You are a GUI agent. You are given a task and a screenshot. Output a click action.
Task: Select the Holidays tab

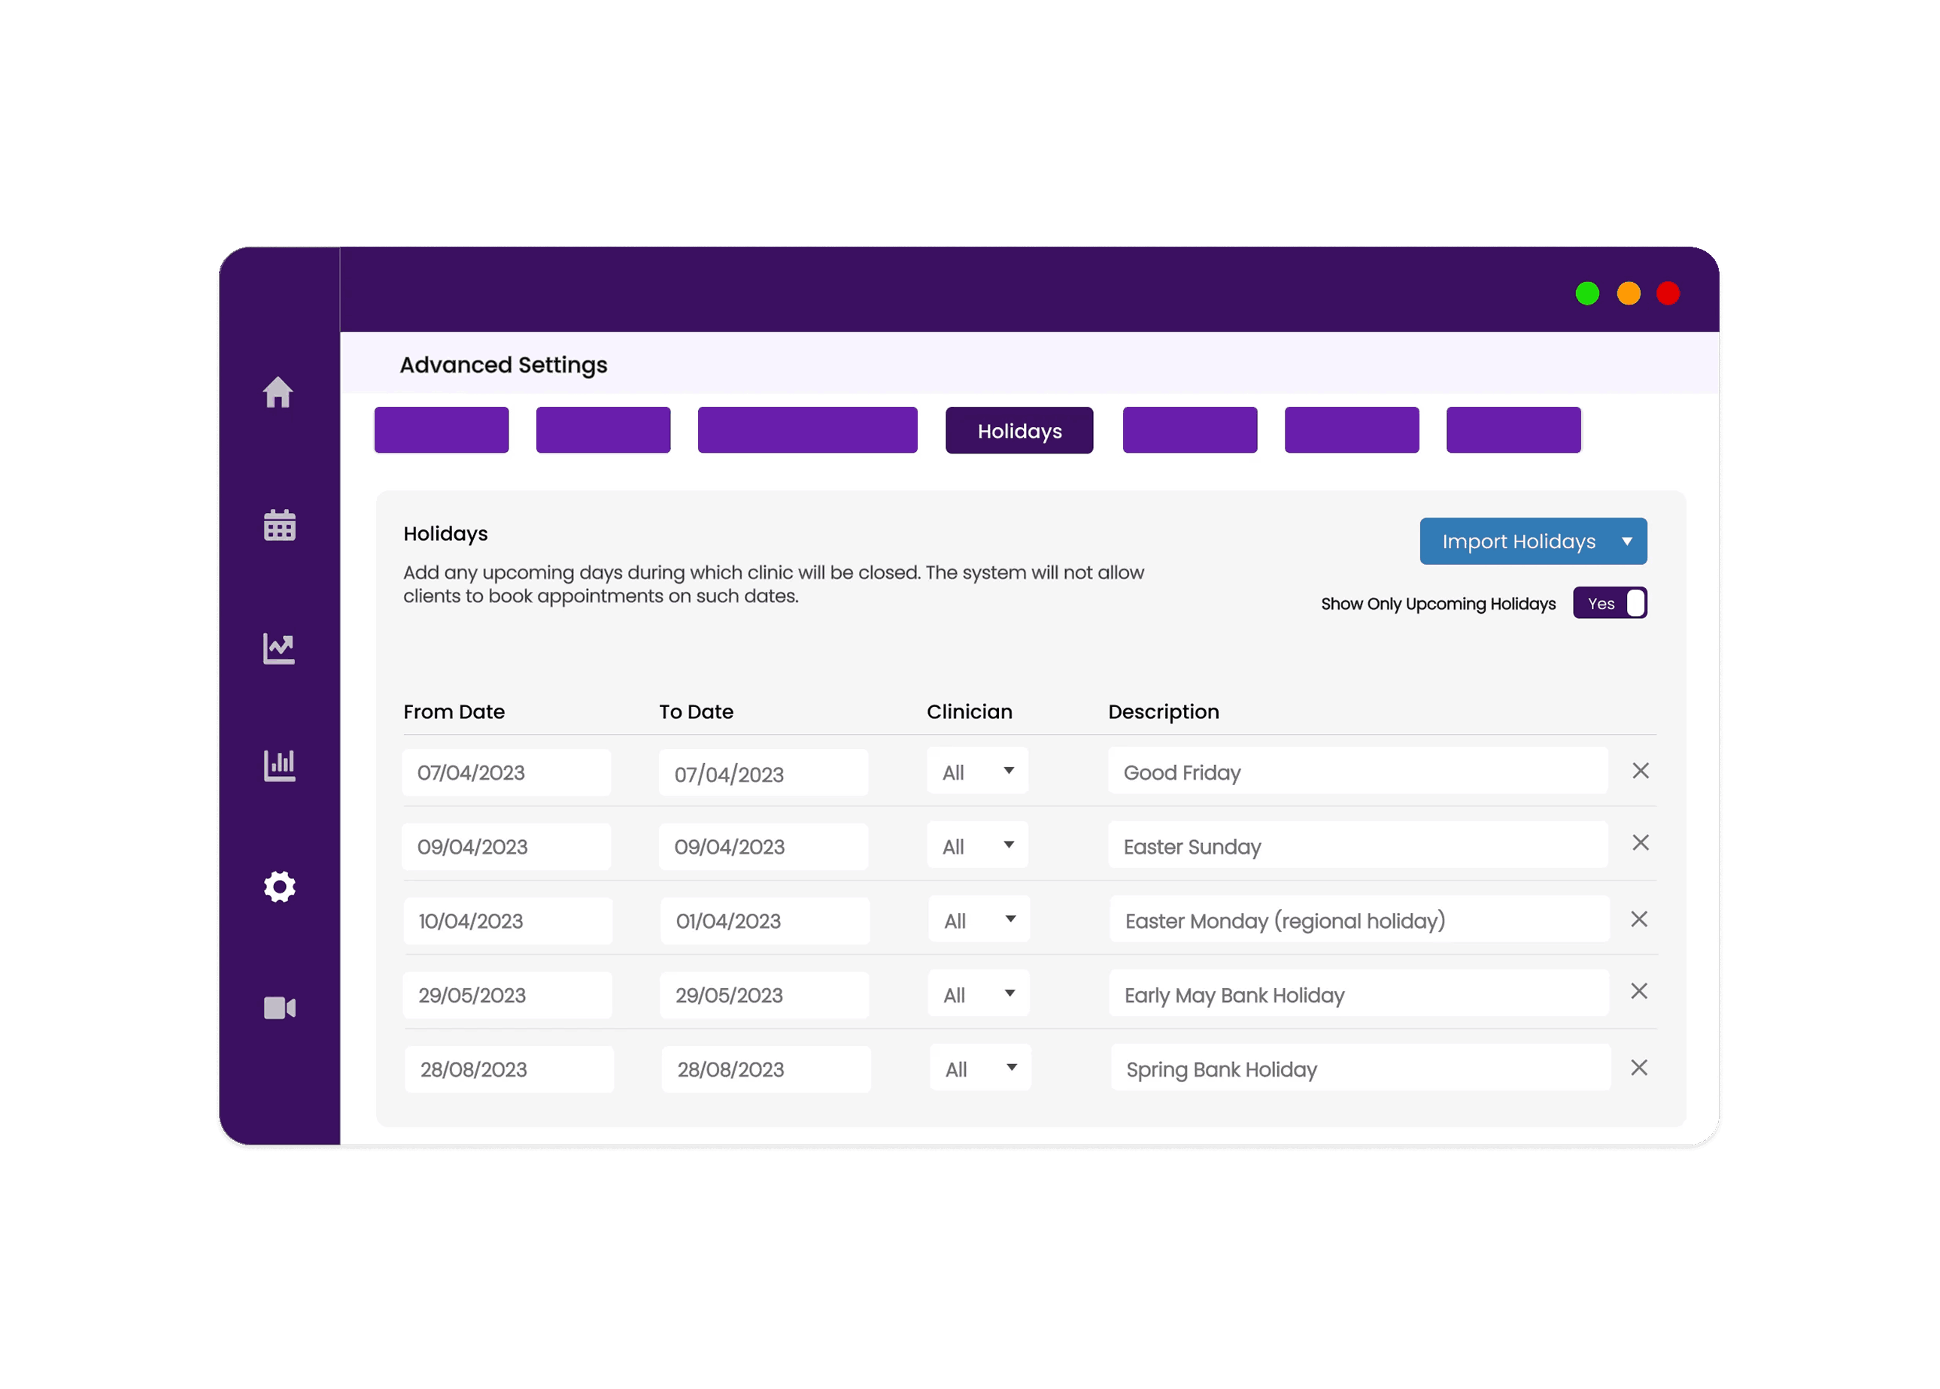click(x=1019, y=431)
